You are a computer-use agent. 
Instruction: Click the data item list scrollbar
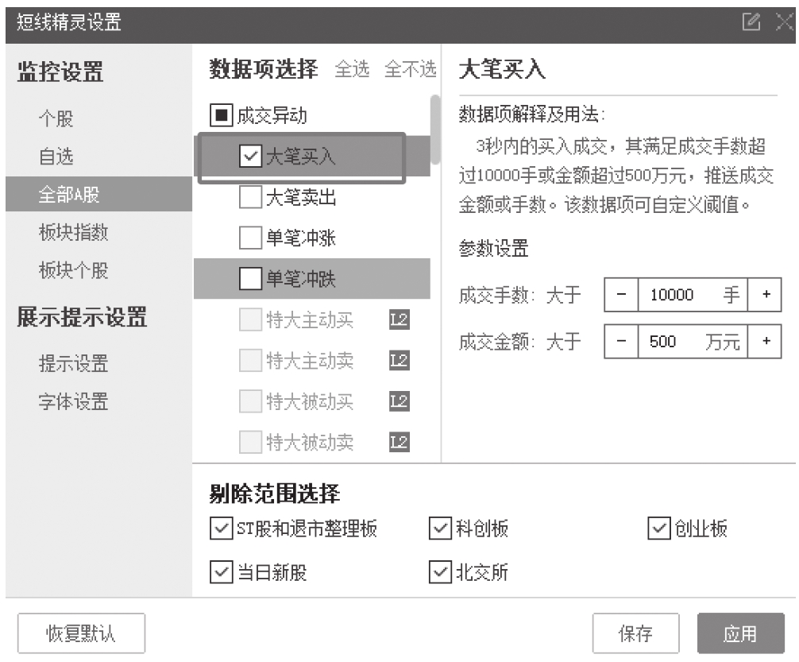pyautogui.click(x=435, y=130)
